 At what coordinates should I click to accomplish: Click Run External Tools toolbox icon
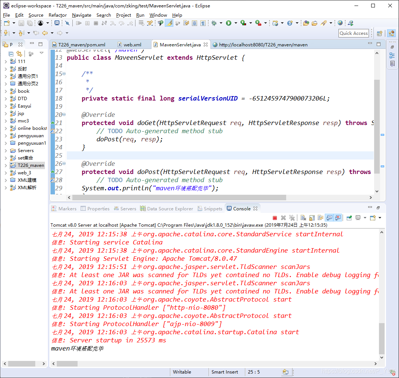click(258, 23)
